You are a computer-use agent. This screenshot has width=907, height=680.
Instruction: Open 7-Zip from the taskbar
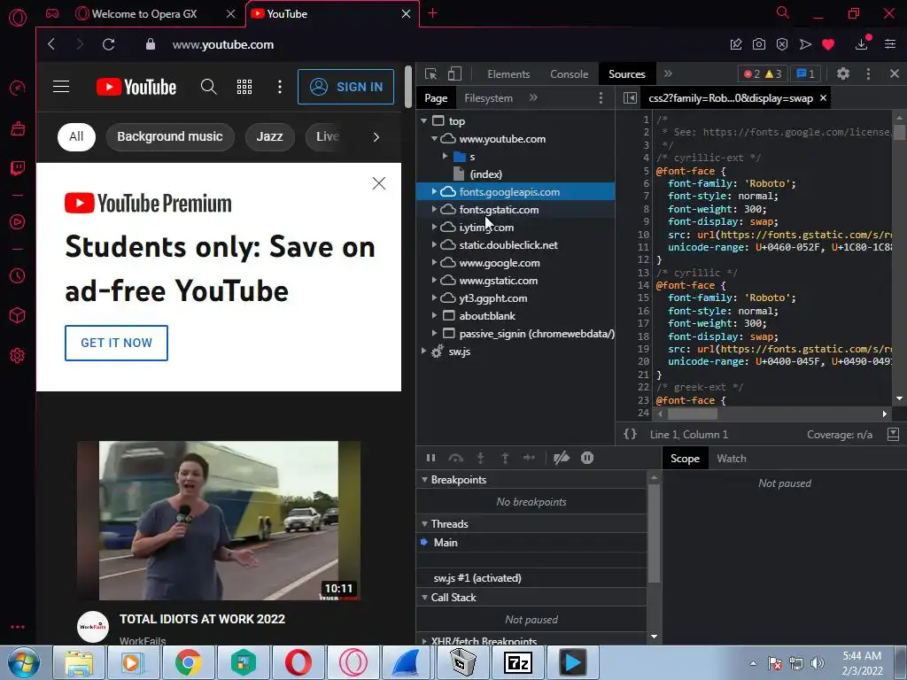pos(517,662)
